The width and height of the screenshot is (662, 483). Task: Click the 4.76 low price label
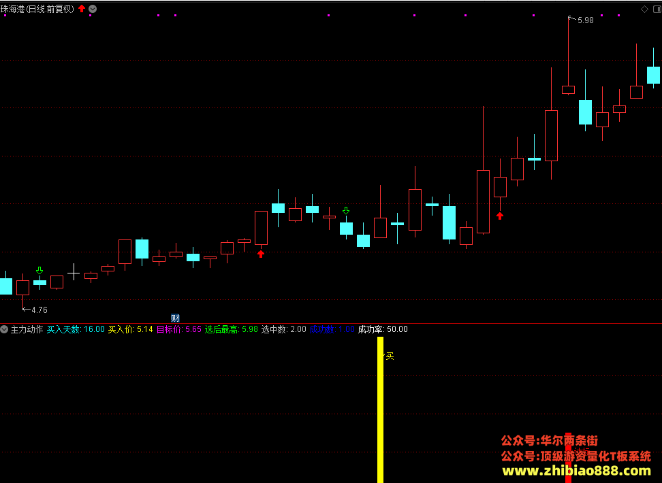point(40,310)
